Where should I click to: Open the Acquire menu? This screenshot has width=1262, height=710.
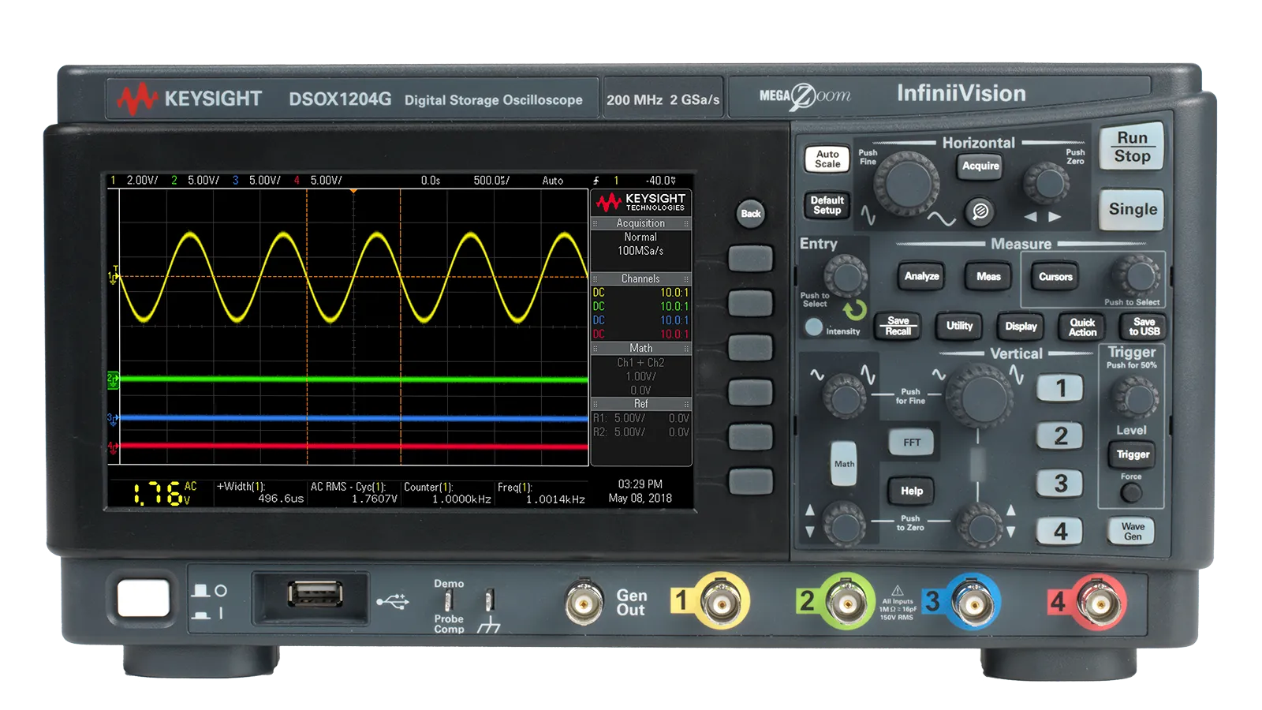(980, 166)
